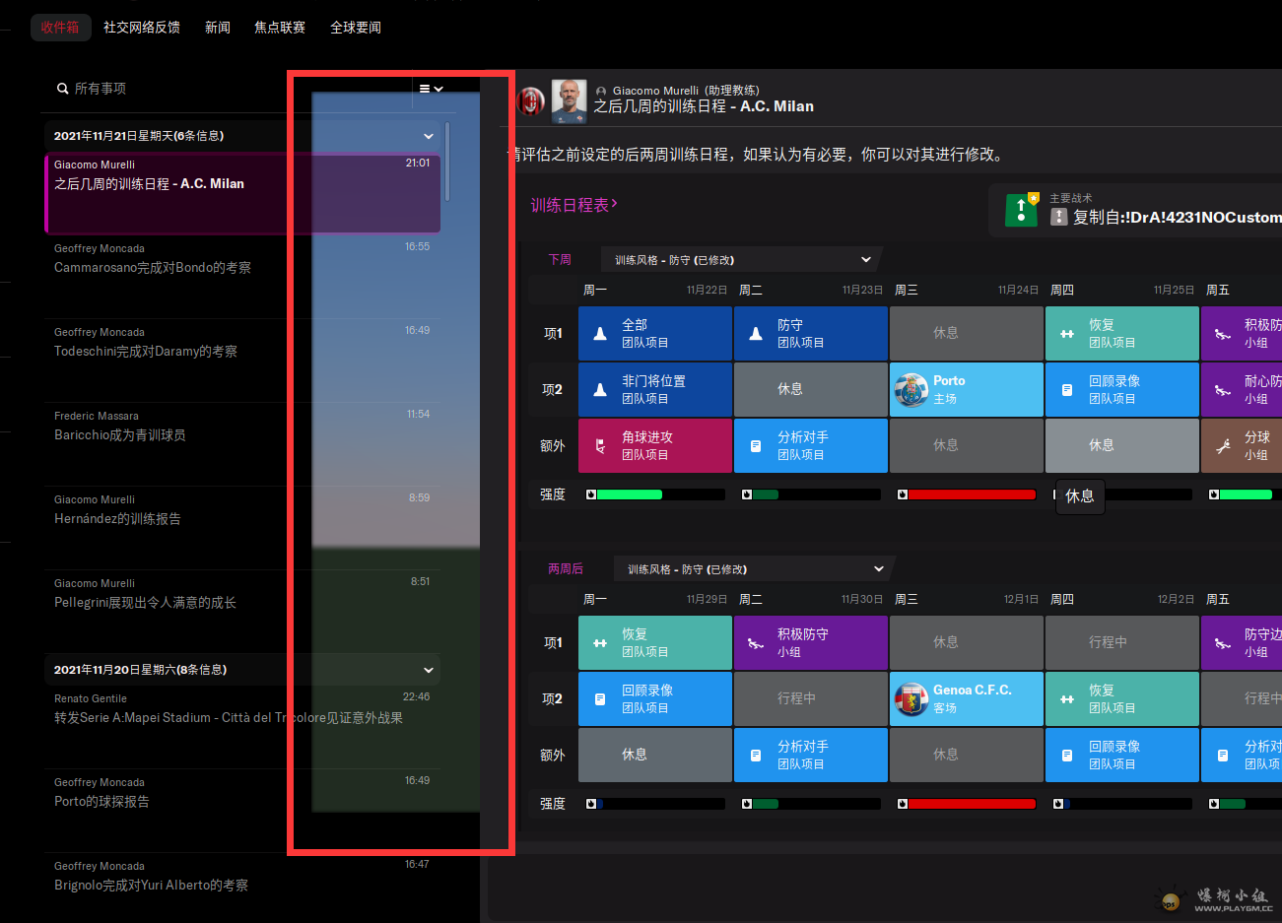
Task: Click the Porto club badge
Action: [x=911, y=390]
